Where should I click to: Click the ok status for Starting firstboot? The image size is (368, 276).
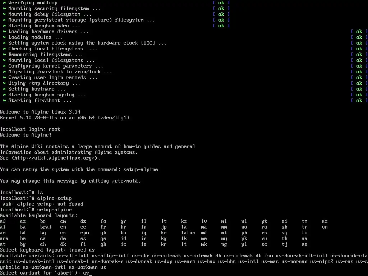359,101
